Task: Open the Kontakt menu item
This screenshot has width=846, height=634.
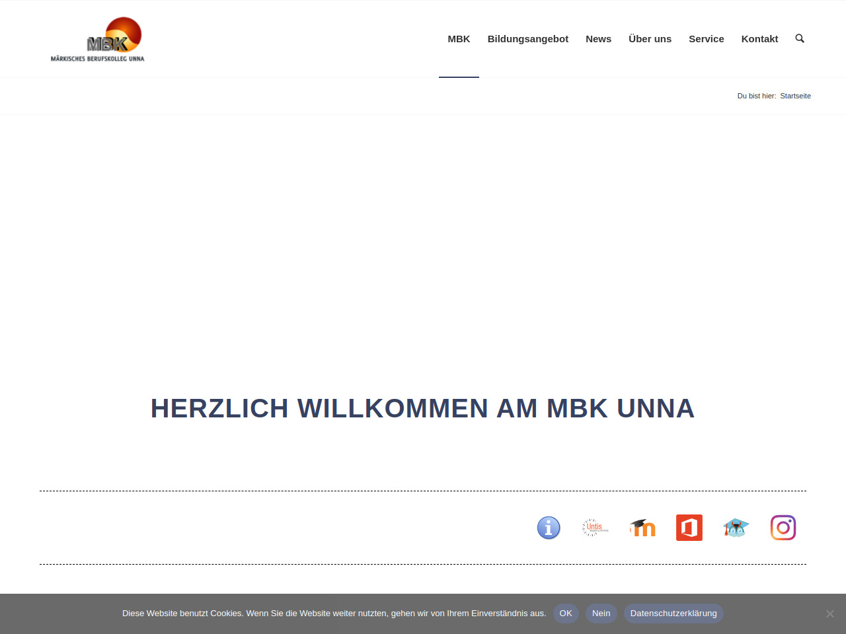Action: tap(759, 39)
